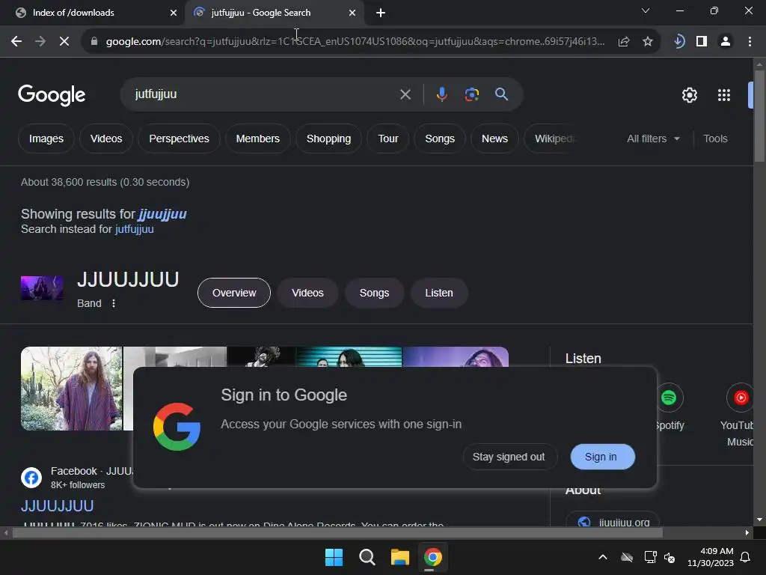Show hidden system tray icons
The width and height of the screenshot is (766, 575).
pos(603,557)
